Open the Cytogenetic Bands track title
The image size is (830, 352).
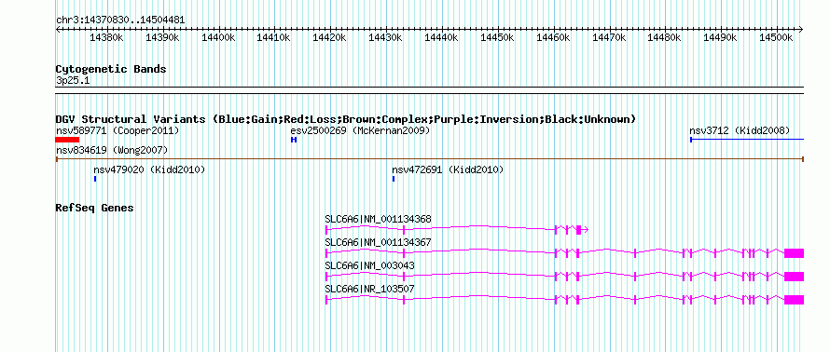[x=111, y=69]
